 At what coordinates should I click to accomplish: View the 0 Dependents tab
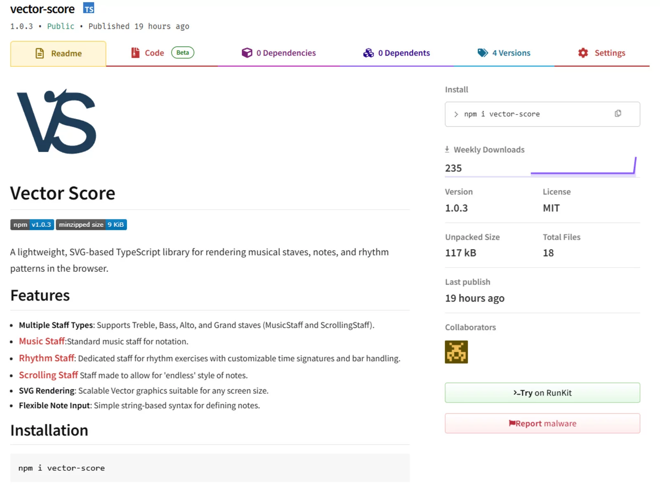click(396, 53)
